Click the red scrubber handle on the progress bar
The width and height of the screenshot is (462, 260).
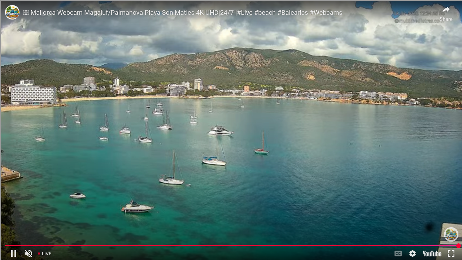pos(458,246)
